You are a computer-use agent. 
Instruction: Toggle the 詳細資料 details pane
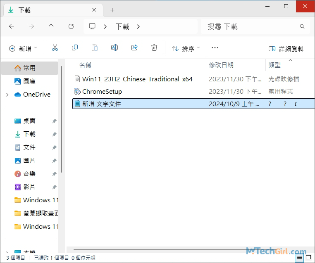click(286, 49)
